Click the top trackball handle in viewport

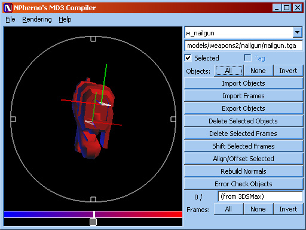(93, 39)
